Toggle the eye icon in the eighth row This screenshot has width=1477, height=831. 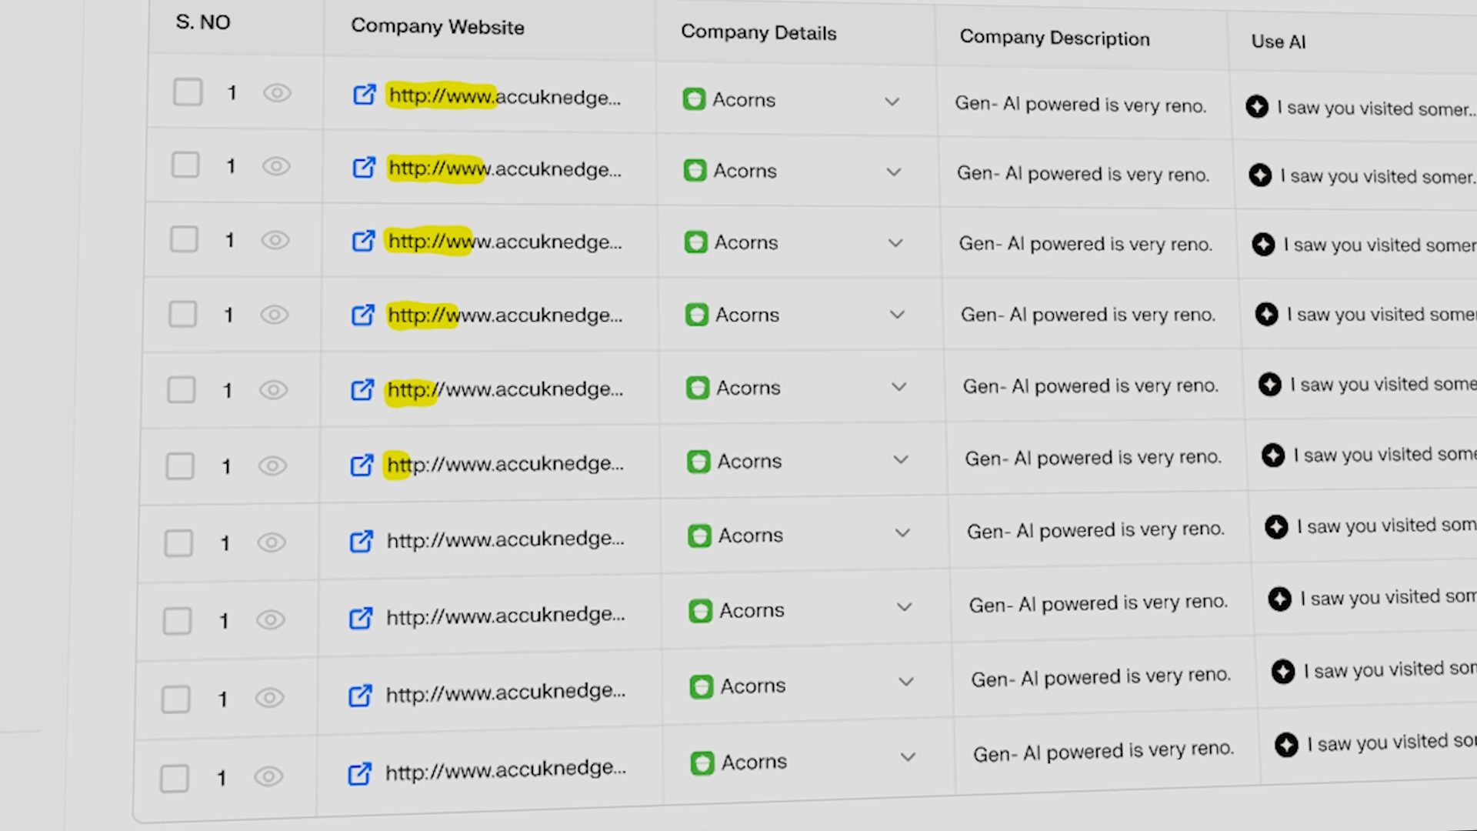point(270,619)
